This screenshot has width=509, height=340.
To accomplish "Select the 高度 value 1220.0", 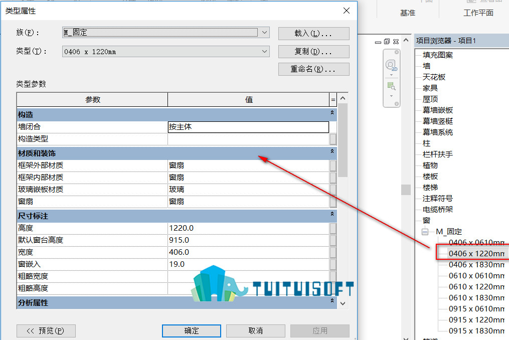I will click(x=248, y=228).
